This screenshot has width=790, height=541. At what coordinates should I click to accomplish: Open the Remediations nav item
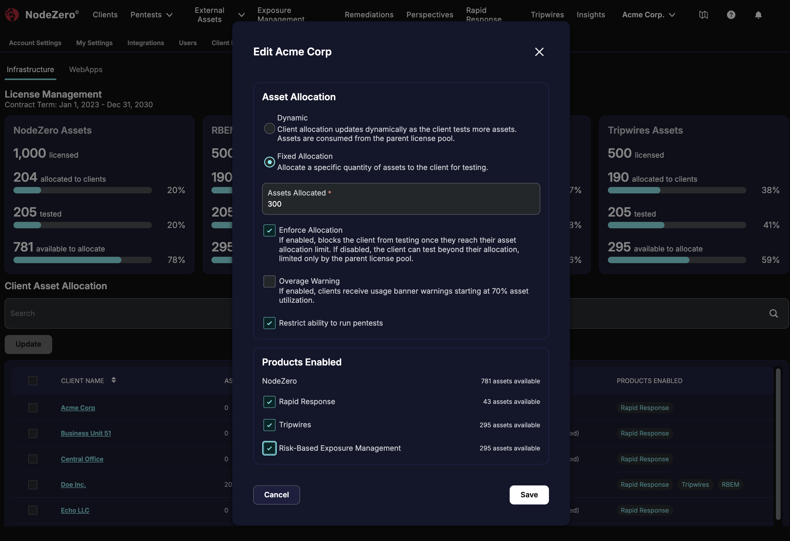369,15
